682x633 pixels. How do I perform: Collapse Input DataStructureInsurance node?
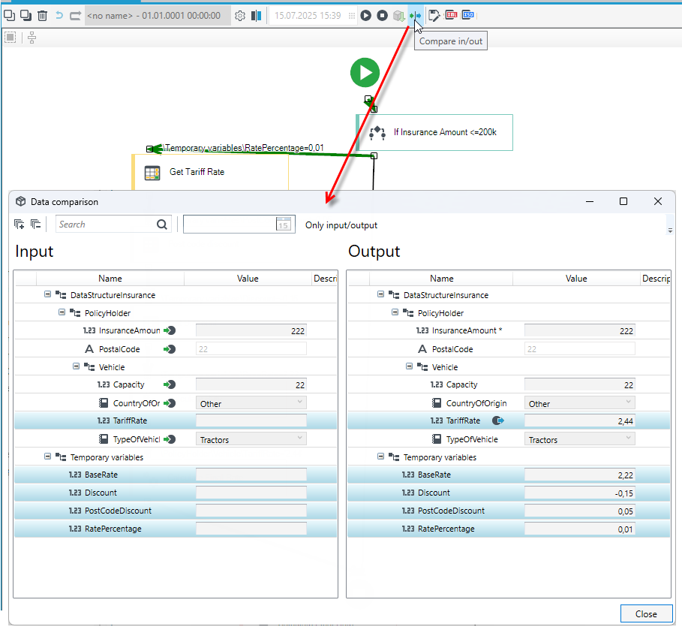[x=47, y=295]
